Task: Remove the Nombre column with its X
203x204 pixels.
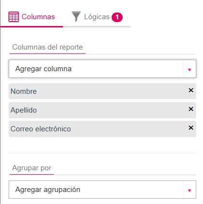Action: pos(191,90)
